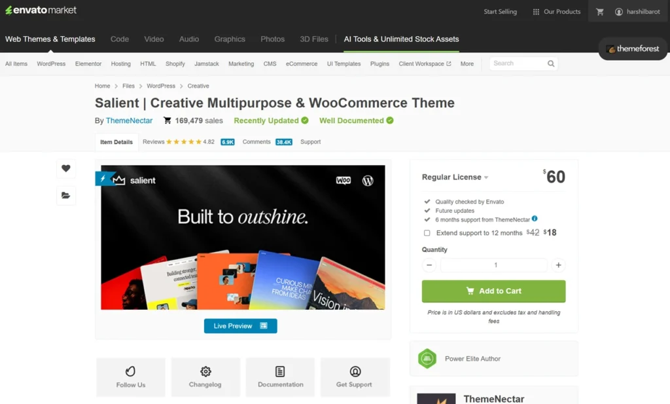Decrease quantity with the minus button
Image resolution: width=670 pixels, height=404 pixels.
(429, 265)
